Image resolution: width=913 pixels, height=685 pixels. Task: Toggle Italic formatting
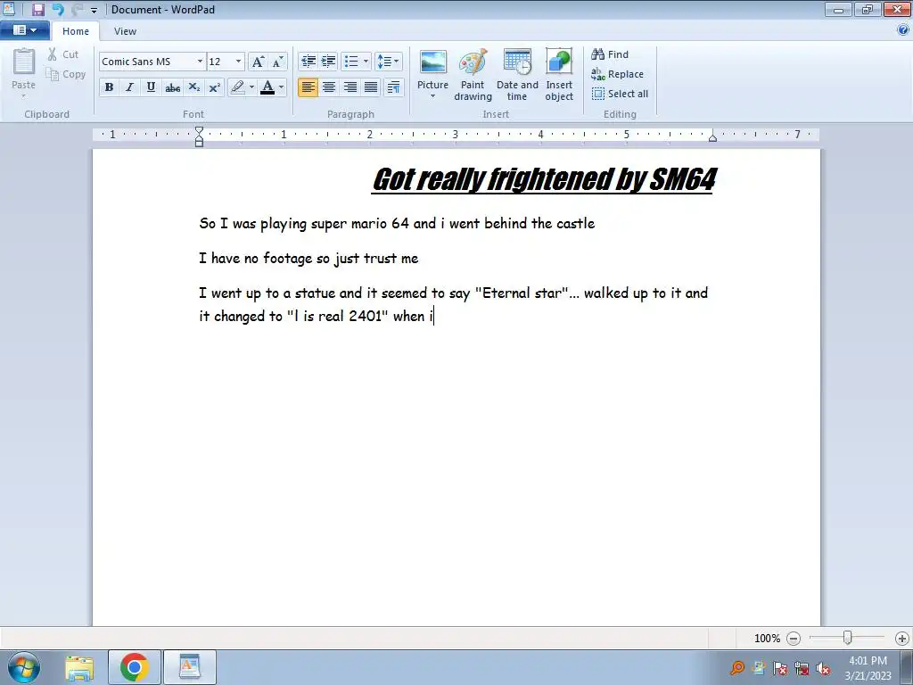click(x=130, y=87)
